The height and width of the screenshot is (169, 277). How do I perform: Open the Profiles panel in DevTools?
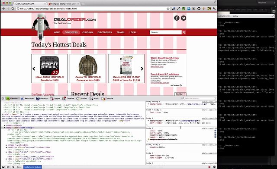click(x=82, y=98)
